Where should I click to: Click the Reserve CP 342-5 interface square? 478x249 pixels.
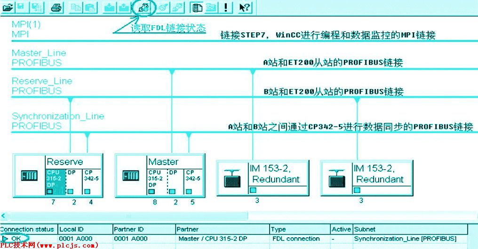tap(88, 191)
